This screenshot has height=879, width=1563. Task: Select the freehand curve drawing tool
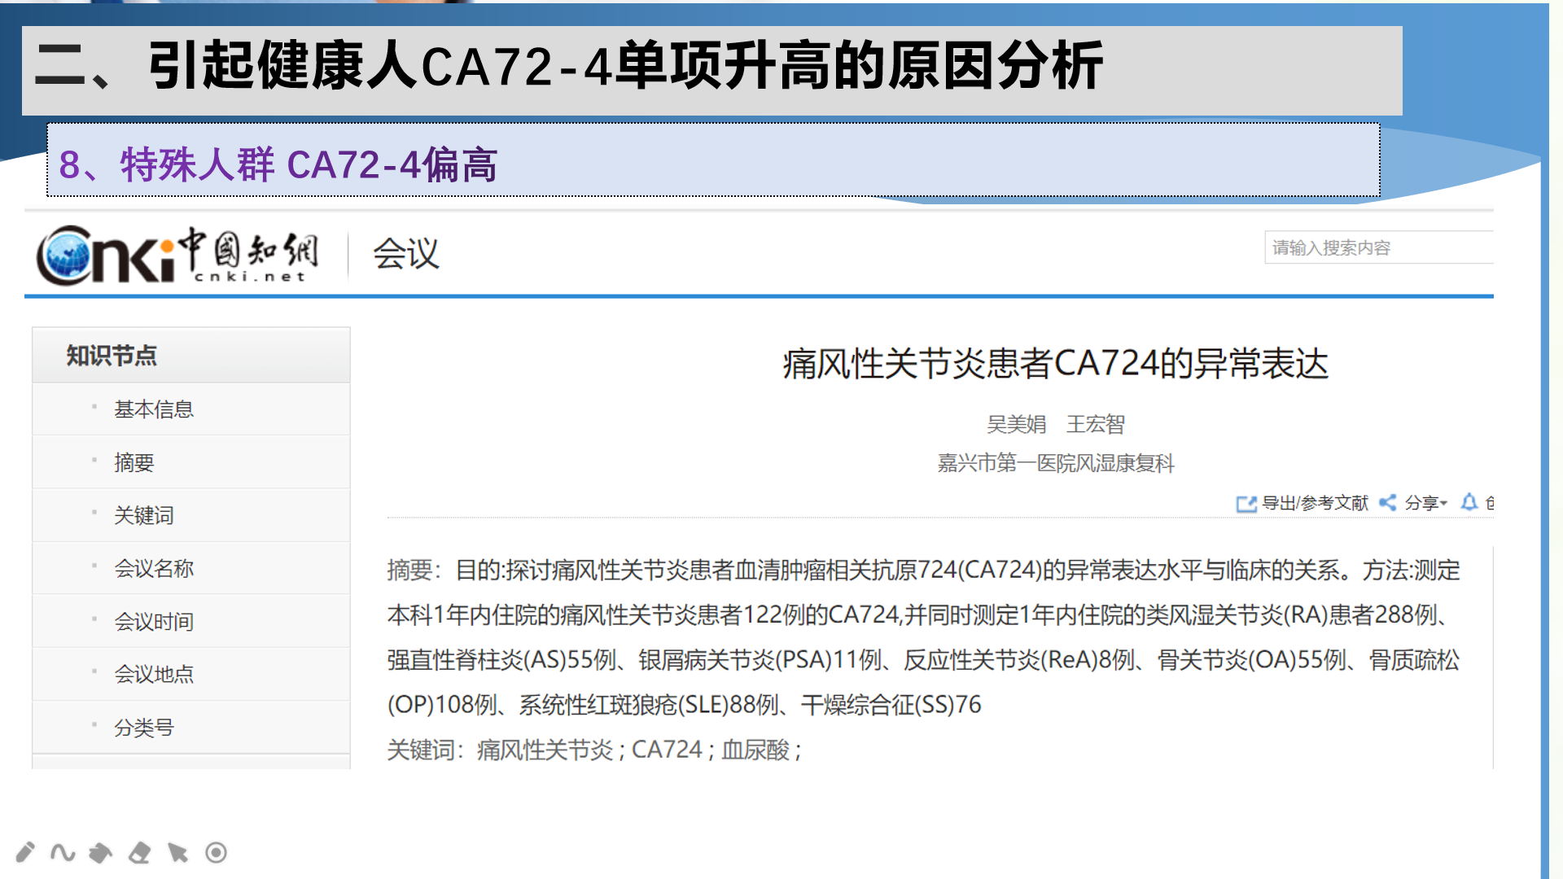[x=61, y=853]
